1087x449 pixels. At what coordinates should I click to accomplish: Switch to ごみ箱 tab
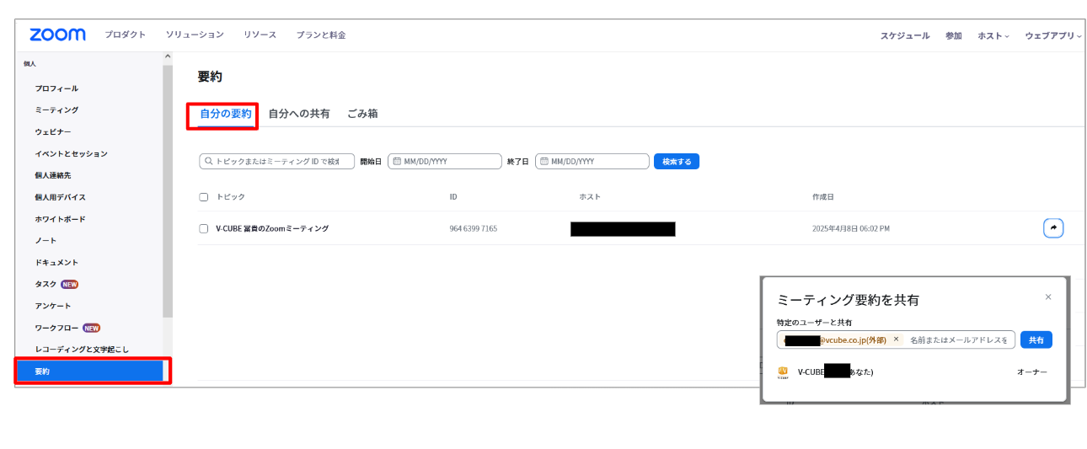pyautogui.click(x=362, y=114)
